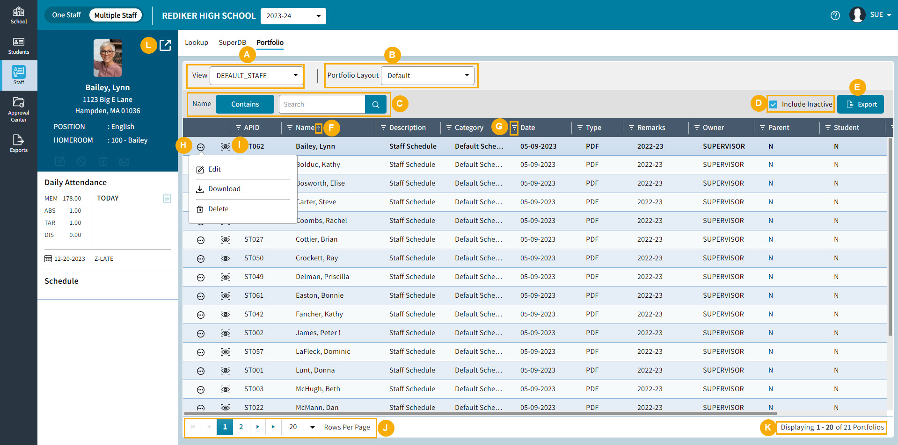
Task: Open the Approval Center sidebar icon
Action: click(19, 108)
